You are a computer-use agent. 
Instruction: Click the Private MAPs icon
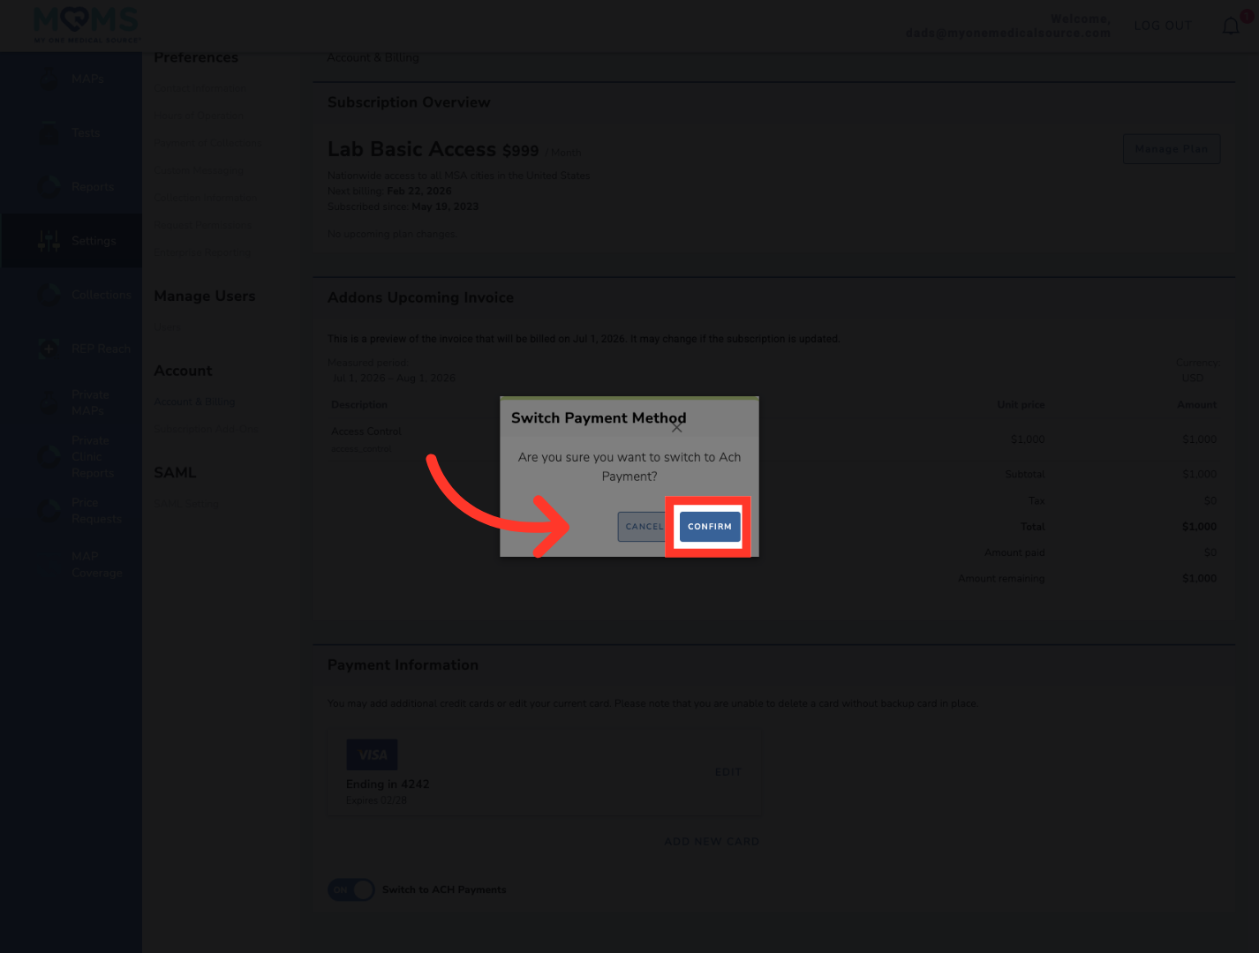coord(49,402)
